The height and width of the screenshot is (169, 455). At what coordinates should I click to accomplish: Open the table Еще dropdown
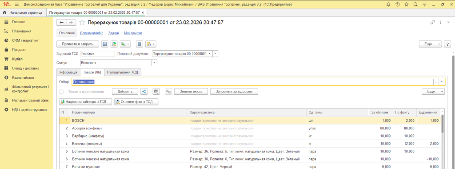433,92
